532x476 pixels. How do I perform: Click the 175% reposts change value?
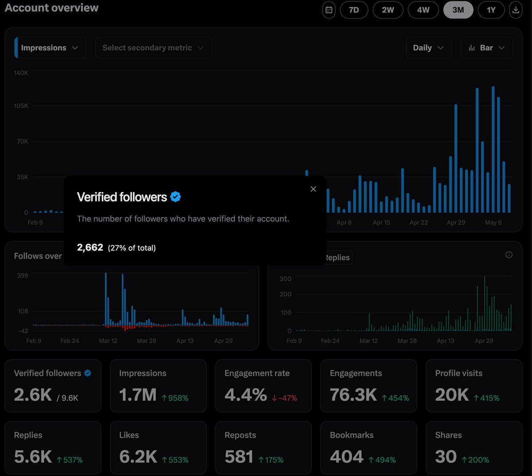271,460
